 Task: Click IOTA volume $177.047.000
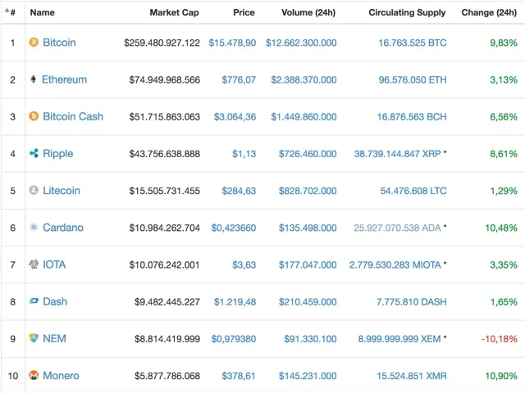(308, 265)
